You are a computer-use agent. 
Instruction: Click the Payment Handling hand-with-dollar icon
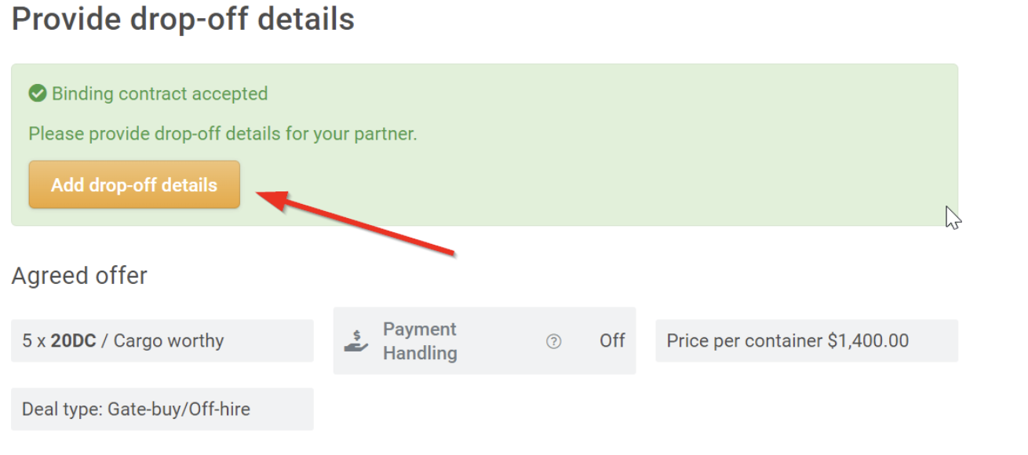pyautogui.click(x=356, y=341)
